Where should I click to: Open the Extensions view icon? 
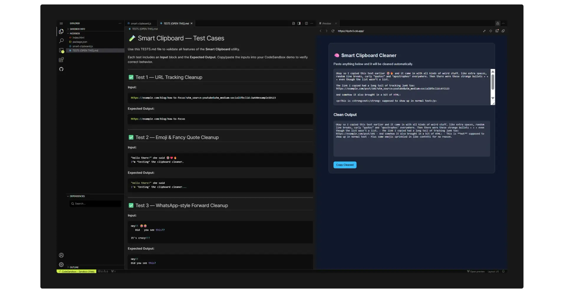click(61, 60)
